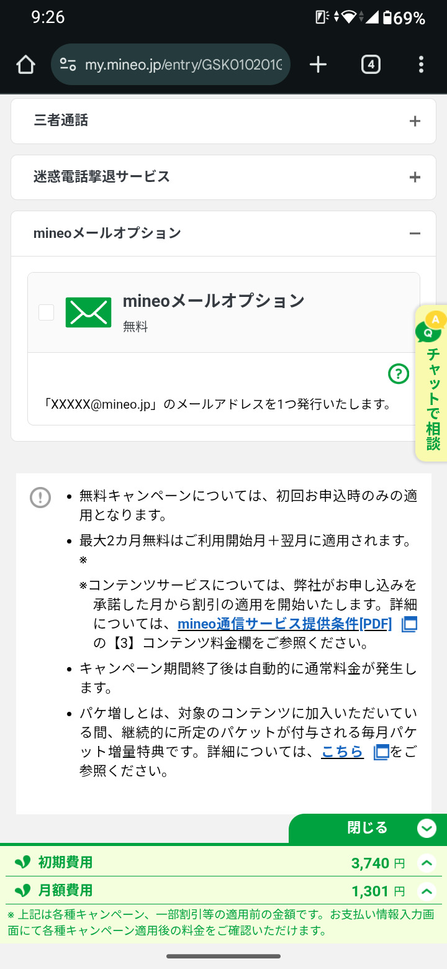Tap the site info icon in address bar
Image resolution: width=447 pixels, height=969 pixels.
pos(67,65)
